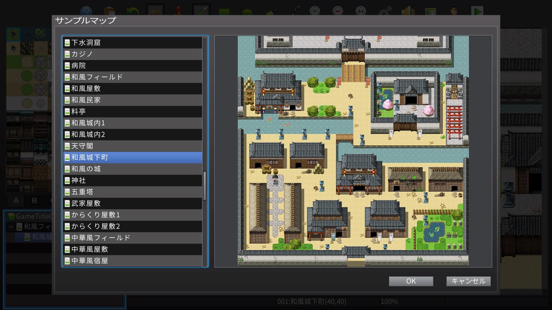552x310 pixels.
Task: Click the map icon next to 料亭
Action: coord(67,112)
